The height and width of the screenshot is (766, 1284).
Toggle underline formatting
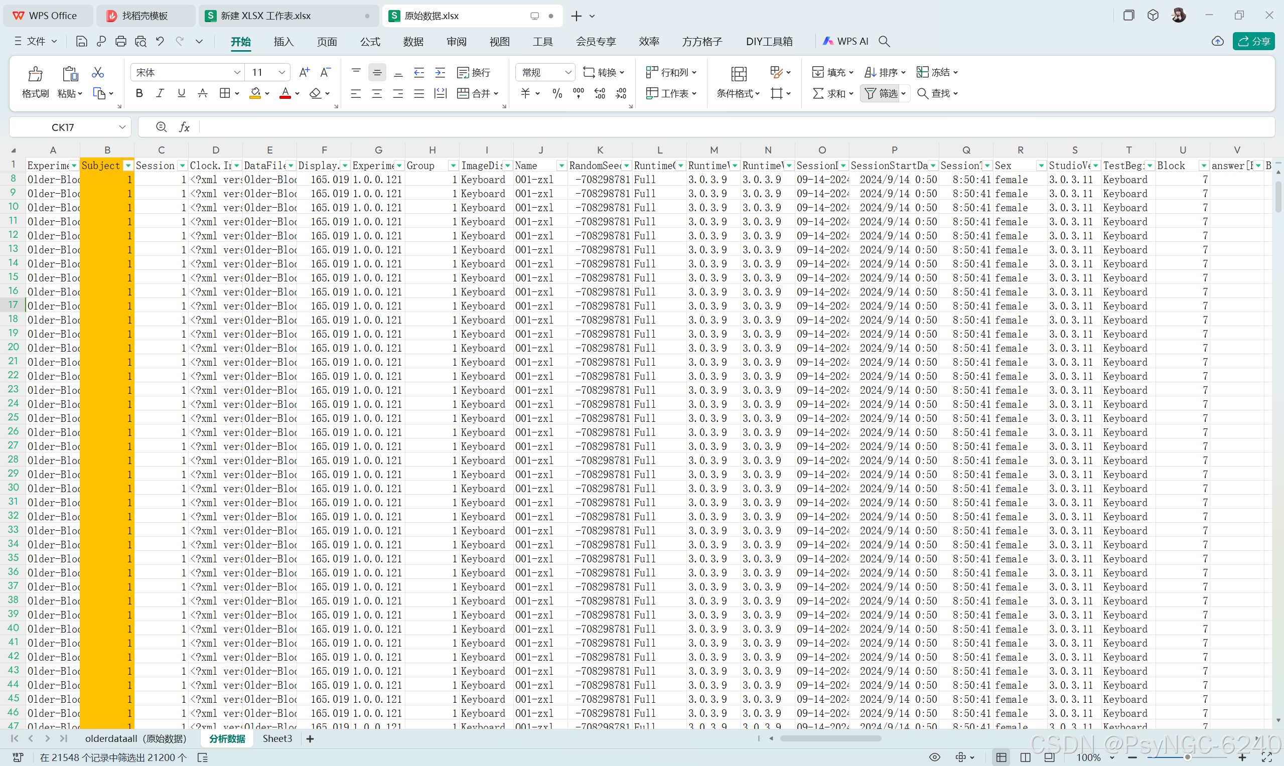pos(181,93)
